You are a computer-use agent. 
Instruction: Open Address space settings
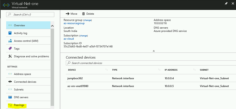28,74
